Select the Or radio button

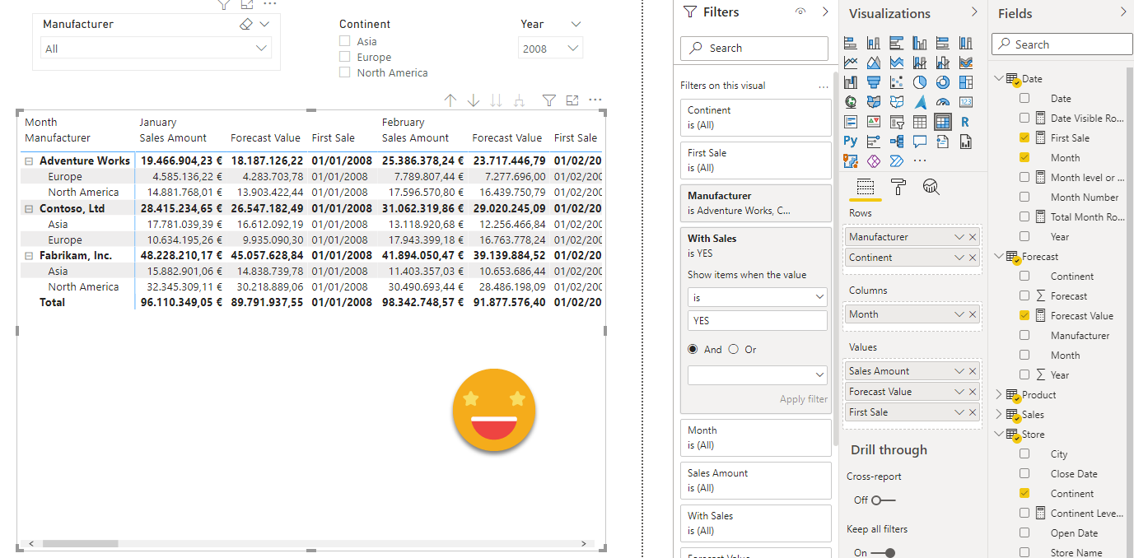pos(734,349)
